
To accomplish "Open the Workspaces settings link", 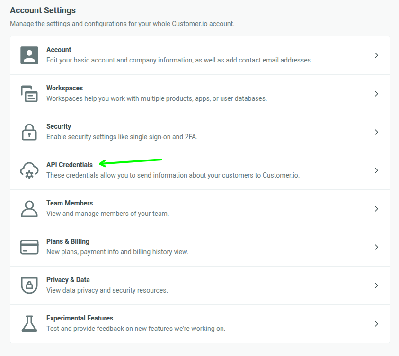I will (64, 88).
